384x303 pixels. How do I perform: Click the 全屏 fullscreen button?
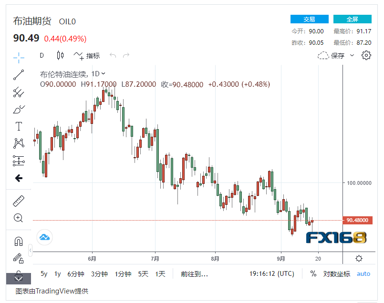point(352,19)
